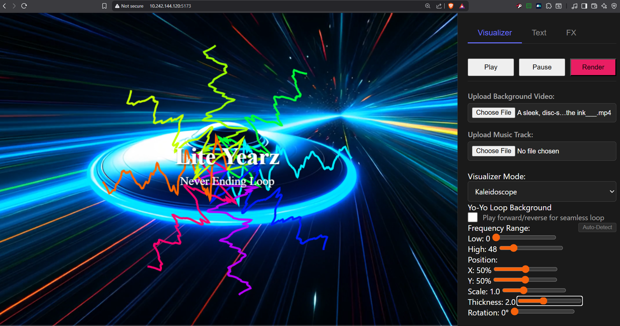Viewport: 620px width, 326px height.
Task: Open the Brave Wallet icon
Action: click(594, 6)
